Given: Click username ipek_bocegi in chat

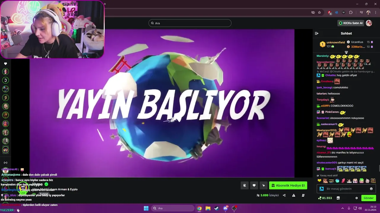Looking at the screenshot, I should [324, 88].
